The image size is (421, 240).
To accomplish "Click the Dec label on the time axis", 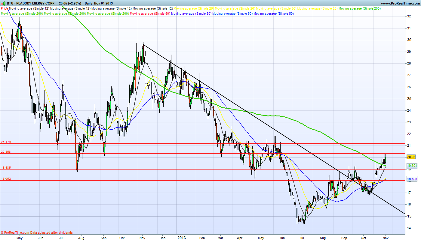I will click(162, 238).
